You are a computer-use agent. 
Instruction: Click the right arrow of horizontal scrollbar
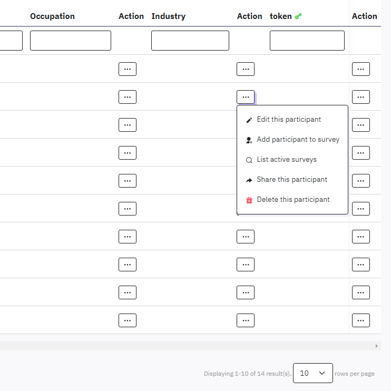[x=376, y=346]
